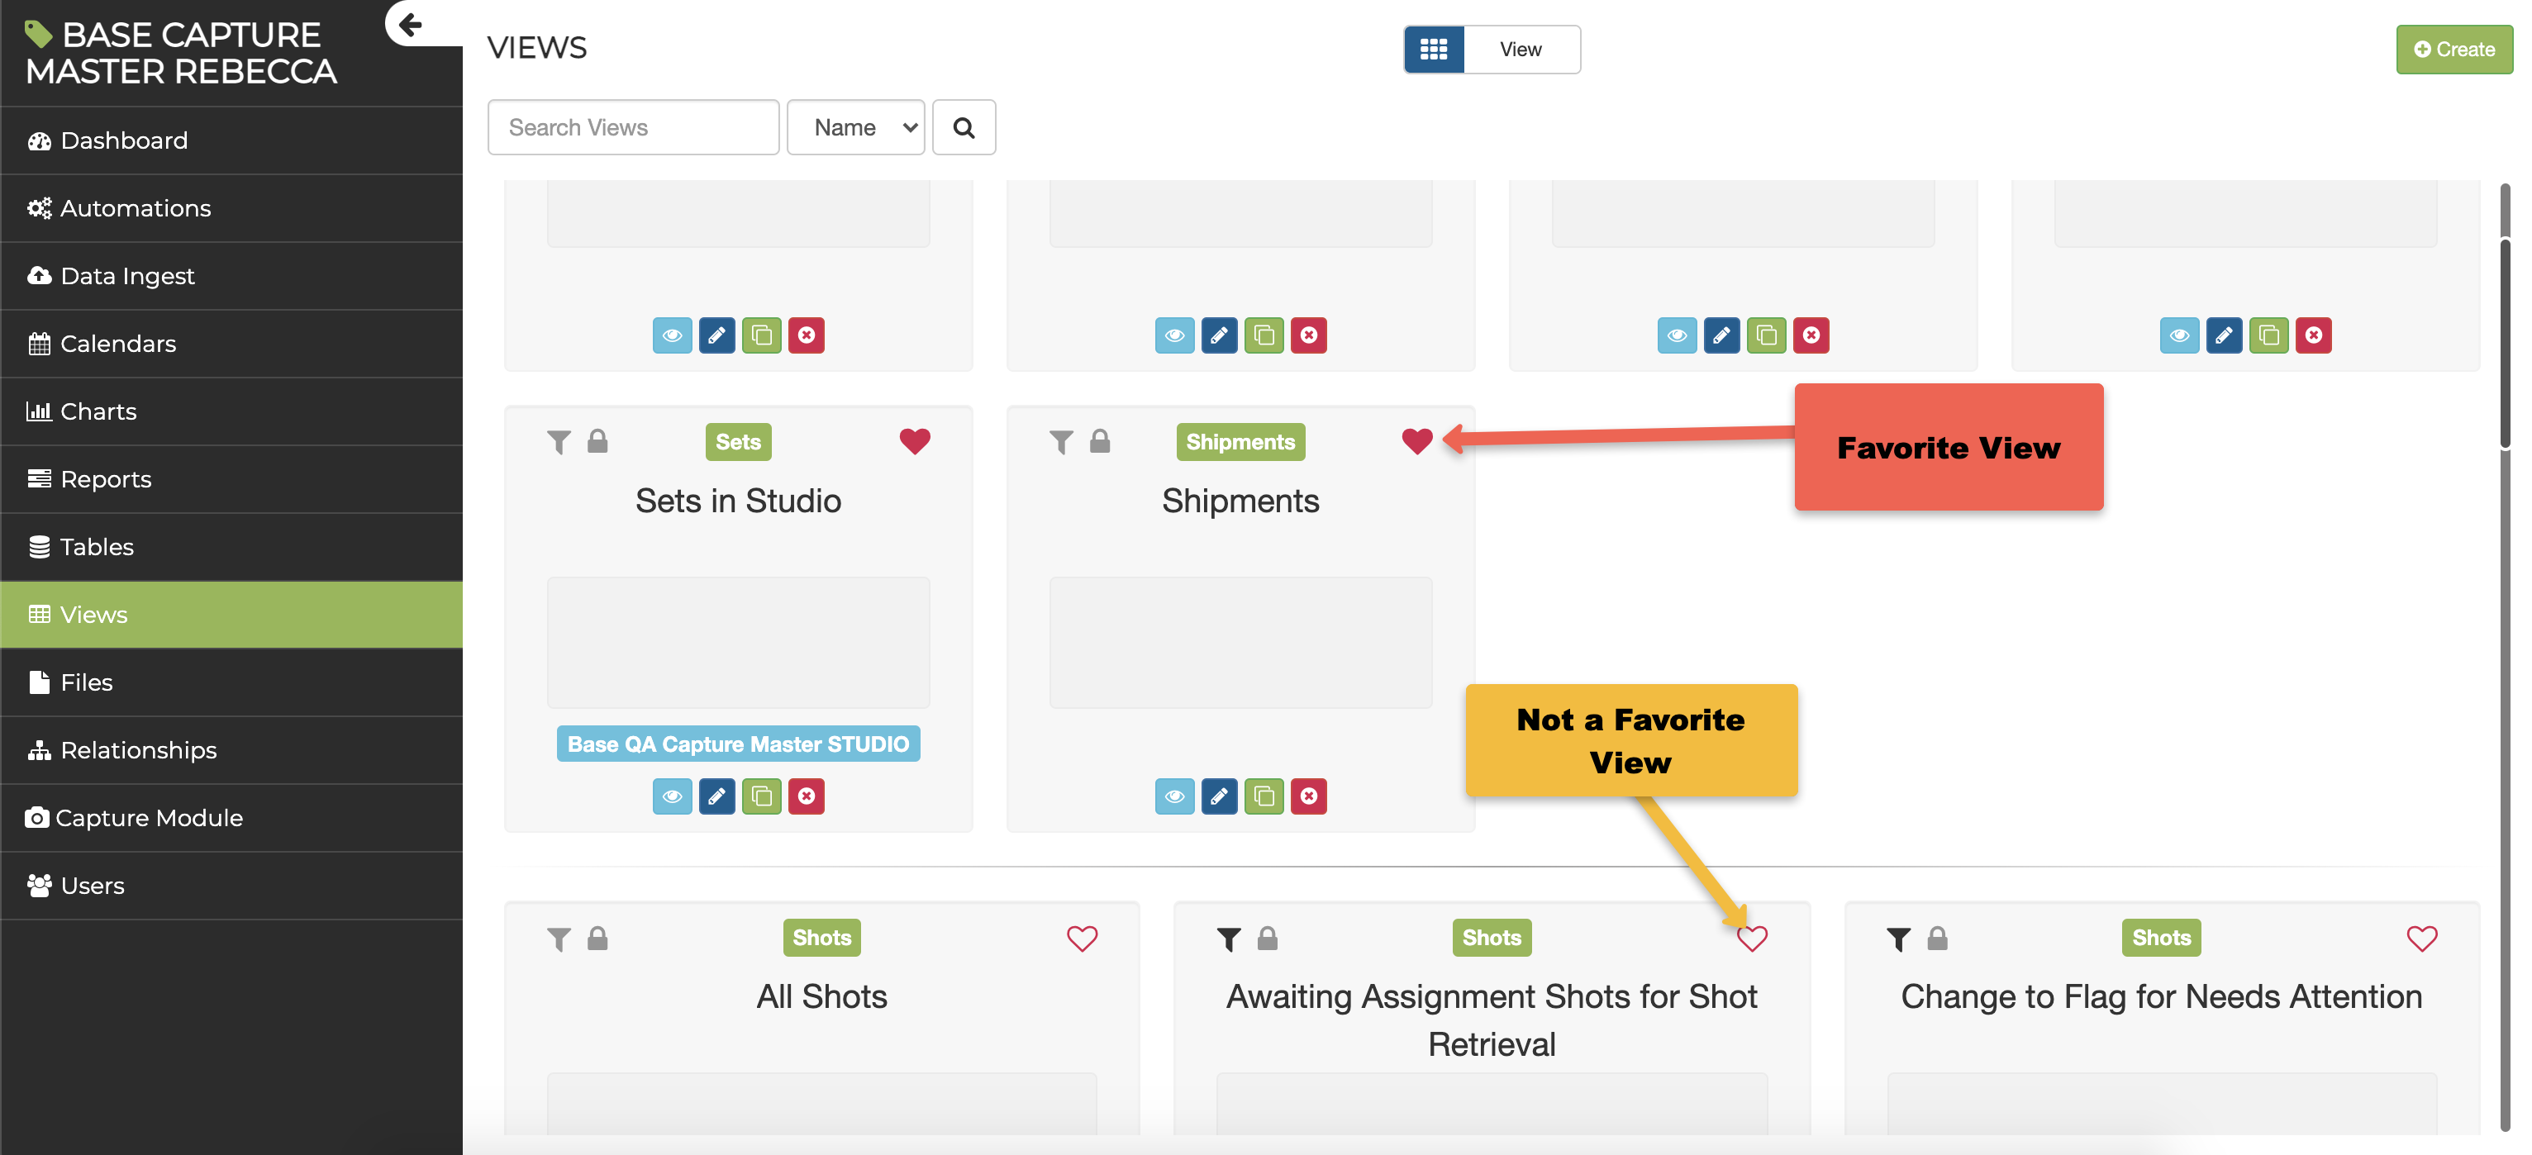Click Base QA Capture Master STUDIO label
This screenshot has height=1155, width=2532.
737,744
